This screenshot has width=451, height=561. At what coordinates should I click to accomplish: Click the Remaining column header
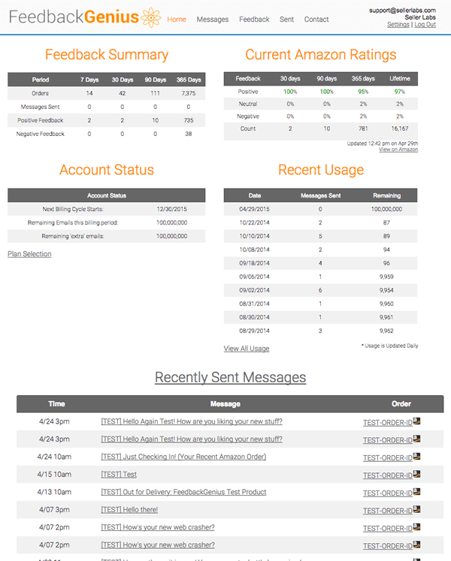click(x=386, y=195)
